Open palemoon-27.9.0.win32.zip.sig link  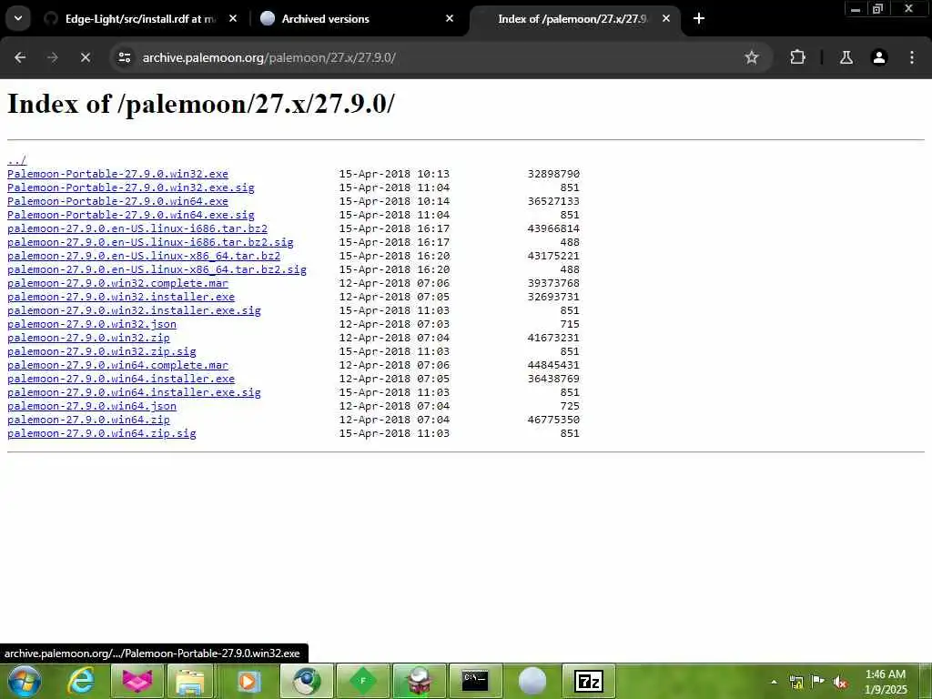[102, 352]
